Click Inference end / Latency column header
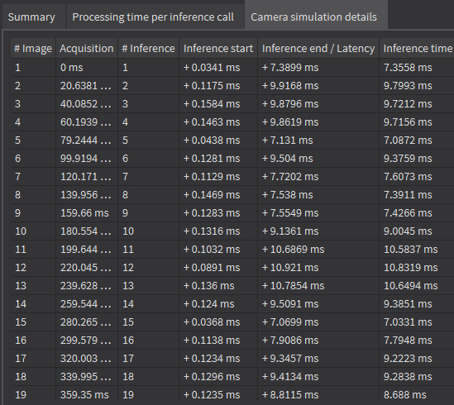Screen dimensions: 454x405 [x=318, y=48]
